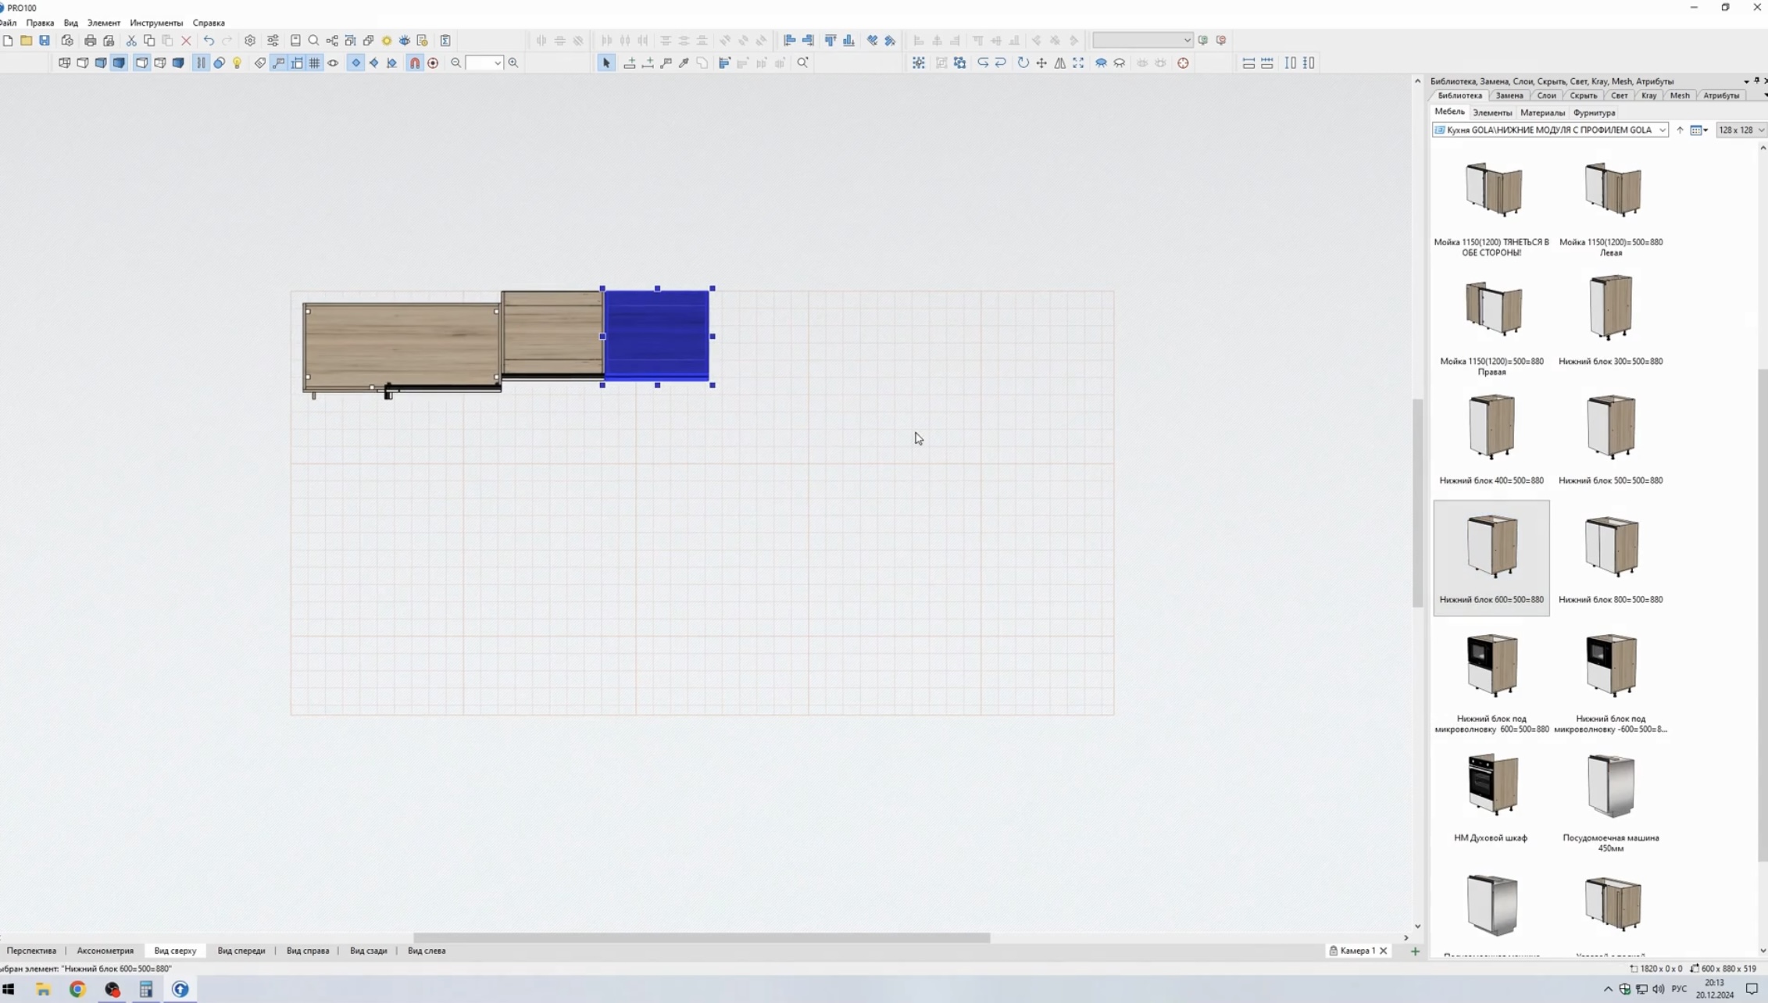Copy the selected element
The image size is (1768, 1003).
coord(149,41)
